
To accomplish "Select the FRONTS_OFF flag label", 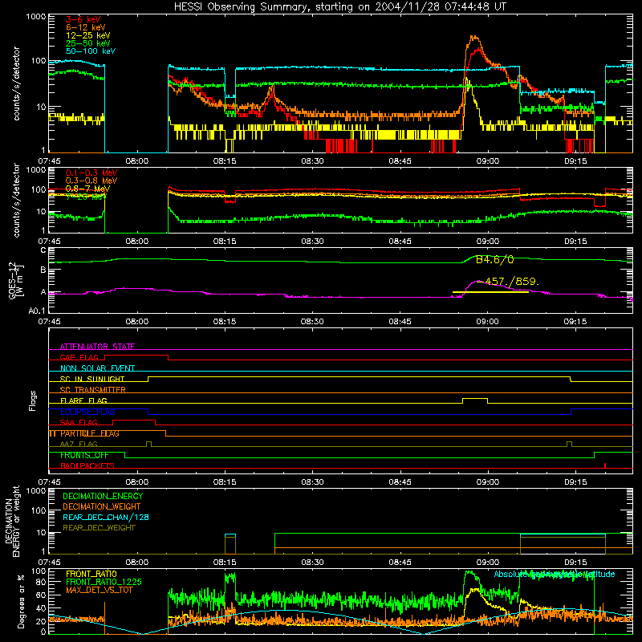I will 84,455.
